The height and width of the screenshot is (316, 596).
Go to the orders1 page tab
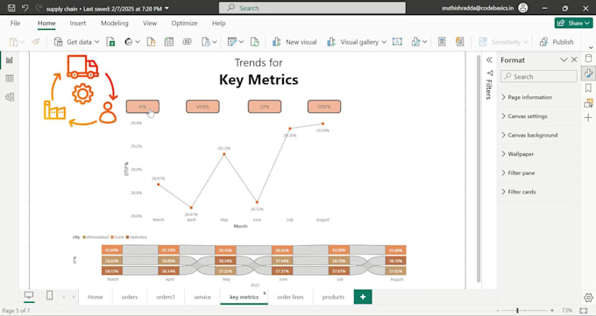coord(166,297)
